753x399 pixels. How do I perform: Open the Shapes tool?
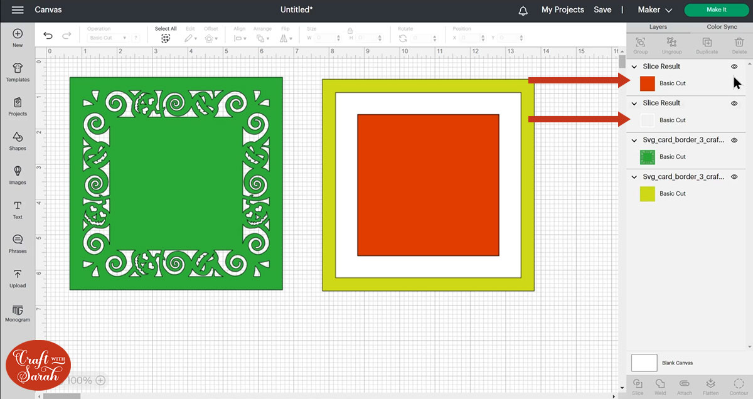point(18,141)
